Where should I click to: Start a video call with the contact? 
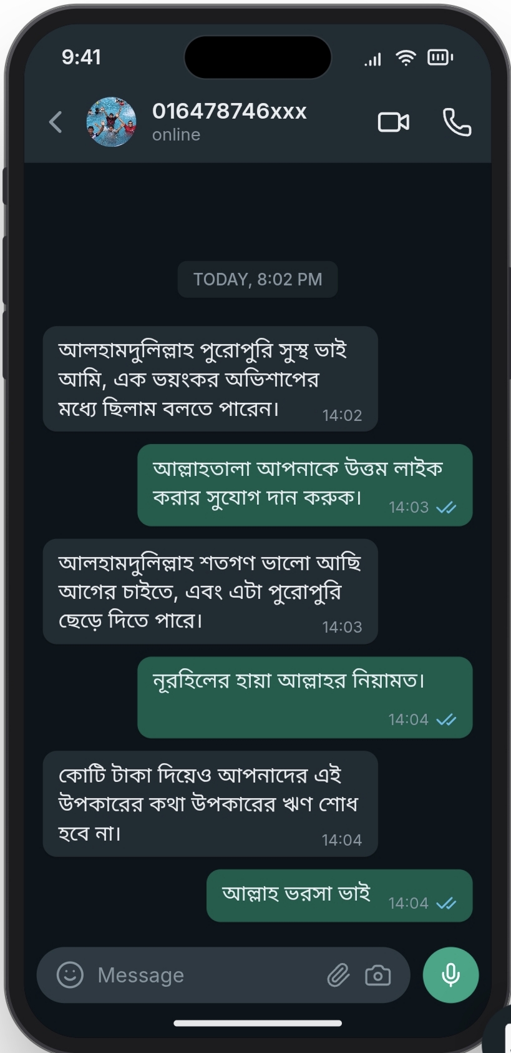[394, 122]
